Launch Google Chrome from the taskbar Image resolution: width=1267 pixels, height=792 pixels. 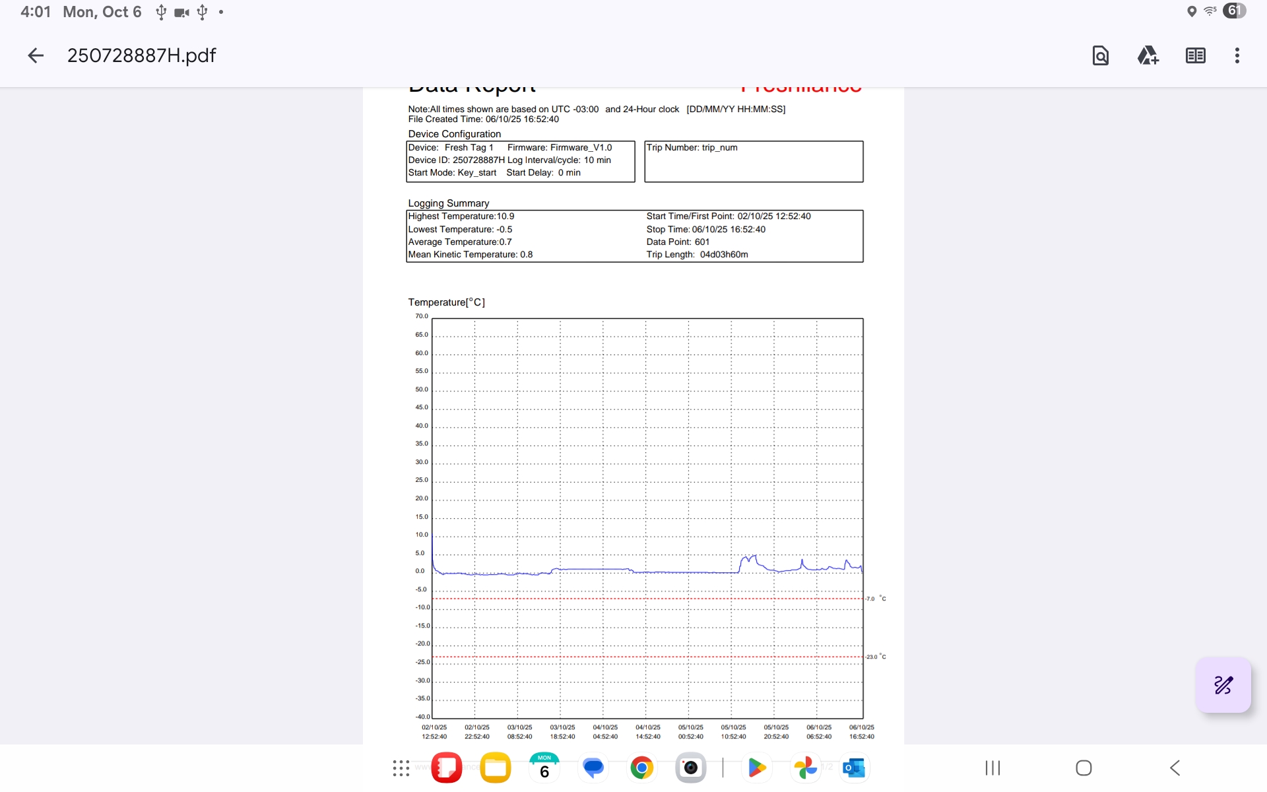641,768
